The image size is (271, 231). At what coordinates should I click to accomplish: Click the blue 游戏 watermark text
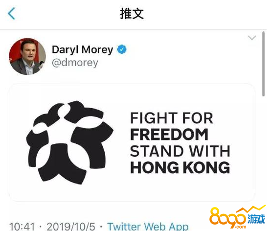coord(256,219)
